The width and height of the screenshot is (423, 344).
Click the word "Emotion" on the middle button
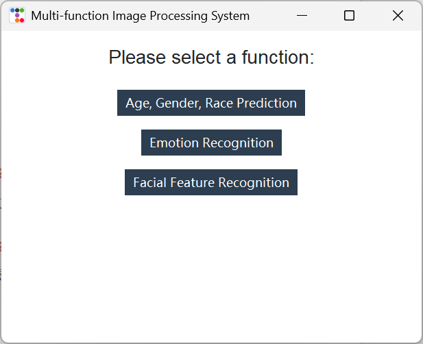(x=174, y=143)
